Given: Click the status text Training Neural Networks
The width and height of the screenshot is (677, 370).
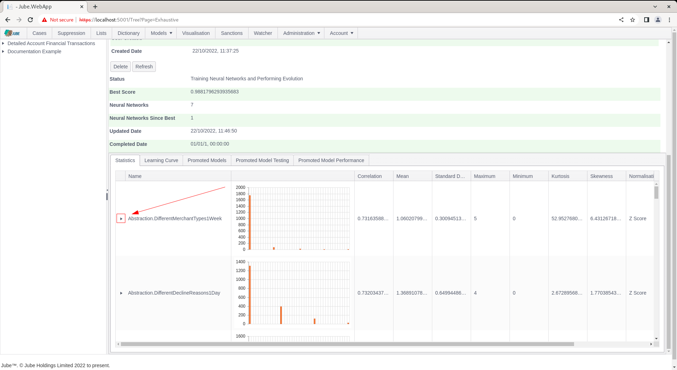Looking at the screenshot, I should click(246, 79).
